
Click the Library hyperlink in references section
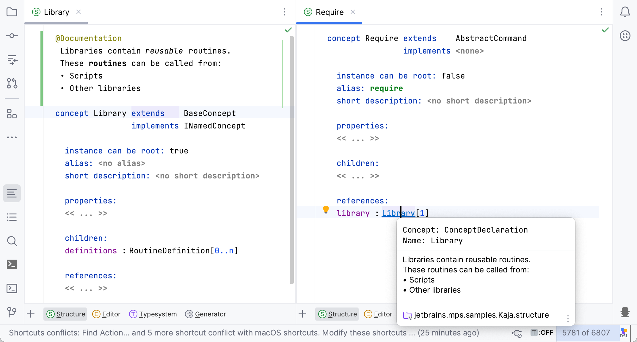398,213
